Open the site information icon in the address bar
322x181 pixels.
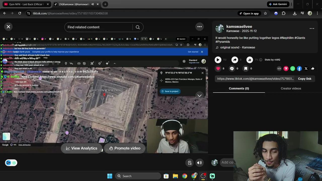click(x=28, y=13)
